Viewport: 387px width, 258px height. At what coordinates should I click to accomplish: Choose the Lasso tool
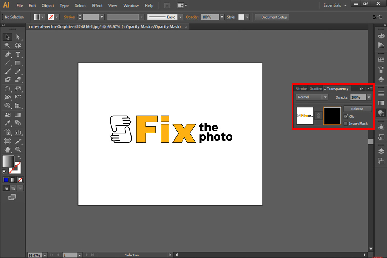point(18,46)
